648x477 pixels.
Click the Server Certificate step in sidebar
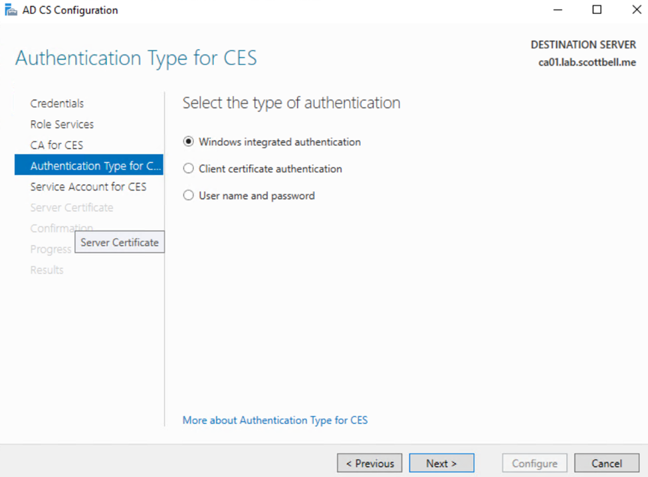pos(72,208)
